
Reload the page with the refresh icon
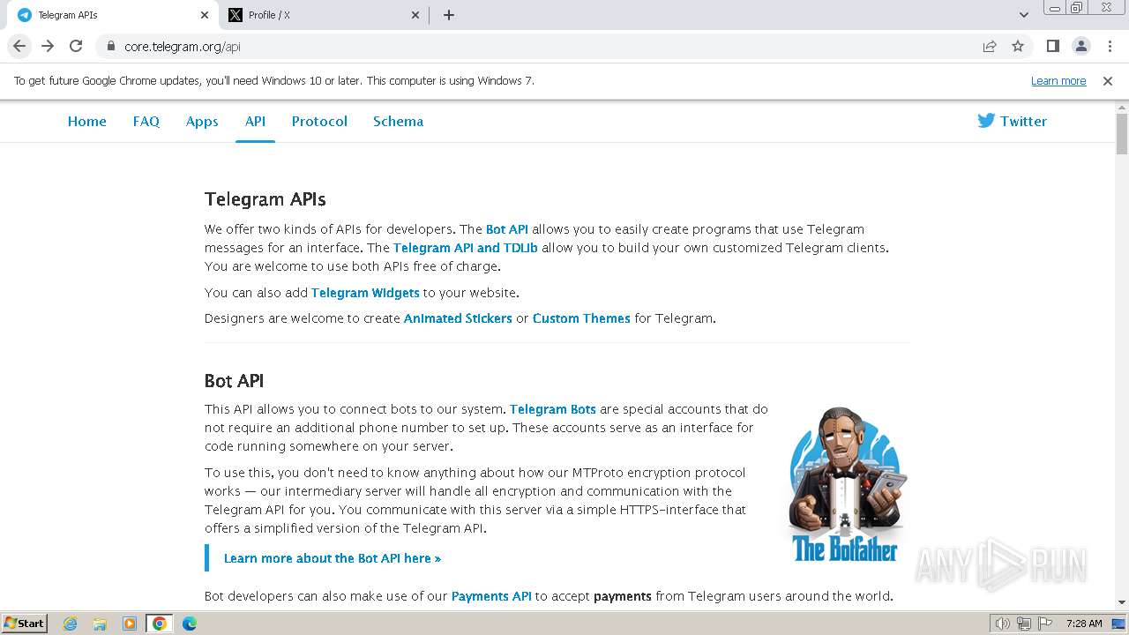[x=76, y=46]
